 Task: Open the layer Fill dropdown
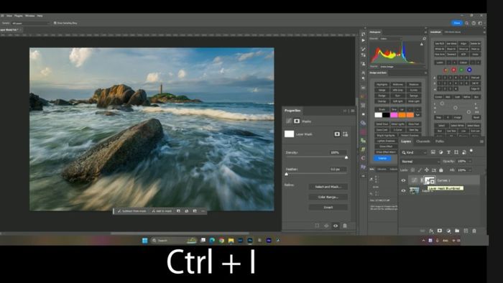pos(470,170)
